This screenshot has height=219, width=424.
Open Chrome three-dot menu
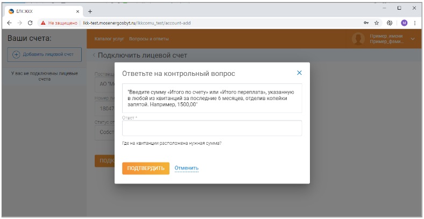(x=415, y=23)
